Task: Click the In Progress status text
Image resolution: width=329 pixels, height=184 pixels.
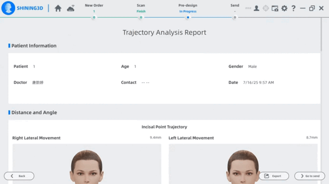Action: (188, 11)
